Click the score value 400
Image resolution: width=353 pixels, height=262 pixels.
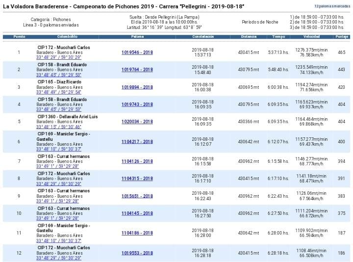tap(342, 142)
